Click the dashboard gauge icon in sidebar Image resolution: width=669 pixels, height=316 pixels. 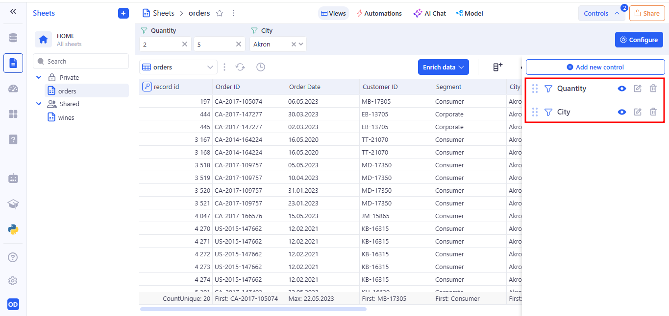pos(13,89)
